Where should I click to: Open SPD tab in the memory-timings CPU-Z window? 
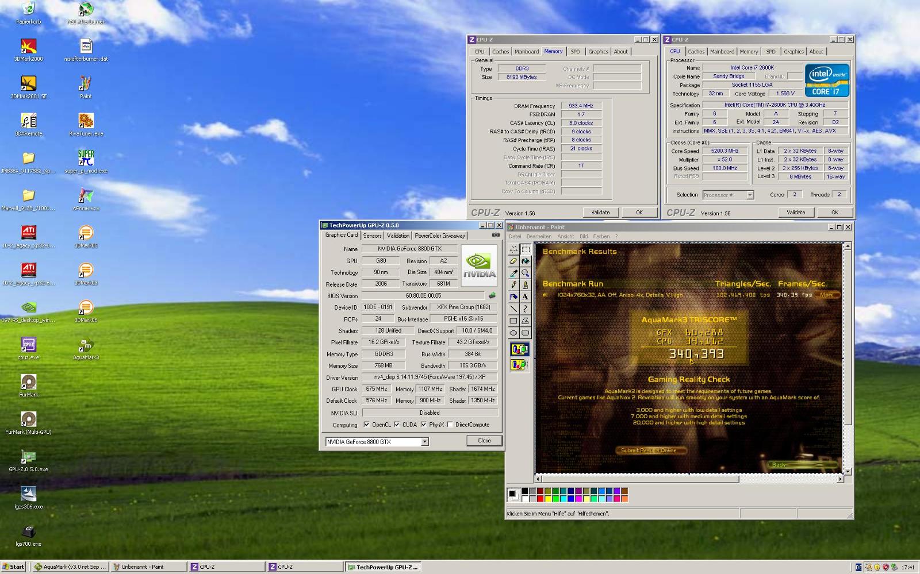pyautogui.click(x=575, y=52)
